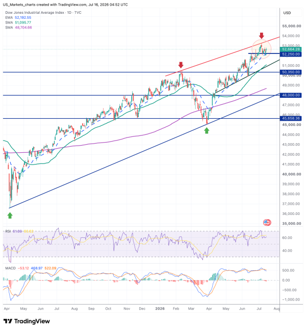The image size is (306, 330).
Task: Click the green up arrow at bottom left
Action: pyautogui.click(x=10, y=215)
